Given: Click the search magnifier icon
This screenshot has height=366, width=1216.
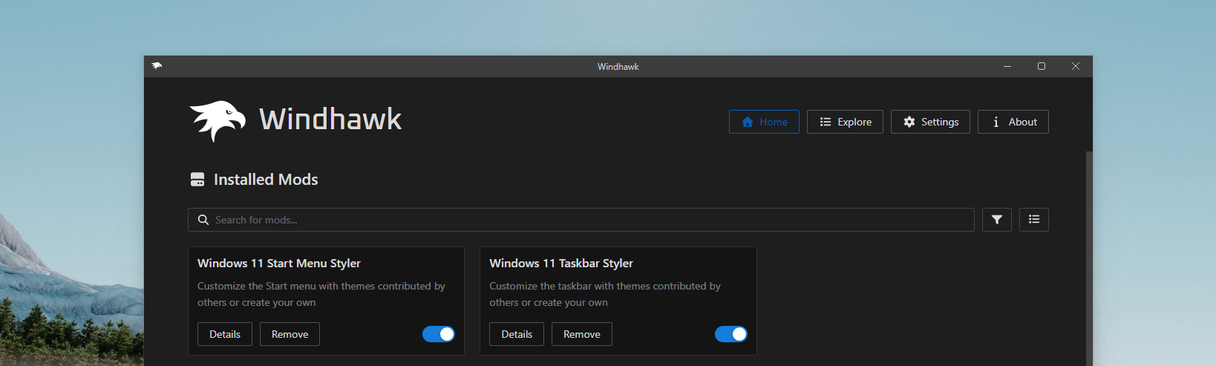Looking at the screenshot, I should pyautogui.click(x=203, y=220).
